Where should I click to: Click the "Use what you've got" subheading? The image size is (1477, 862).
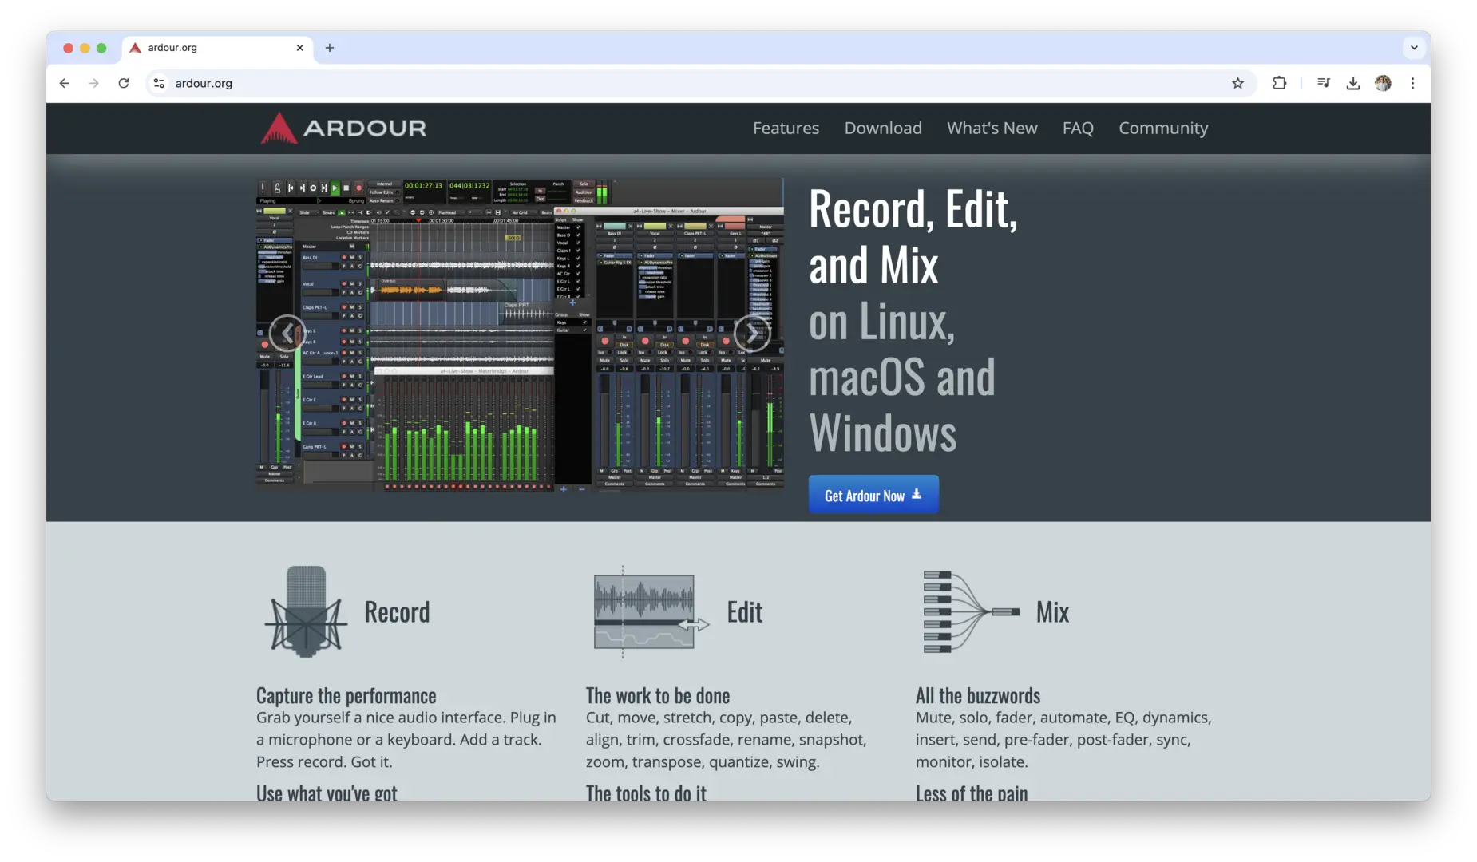327,793
